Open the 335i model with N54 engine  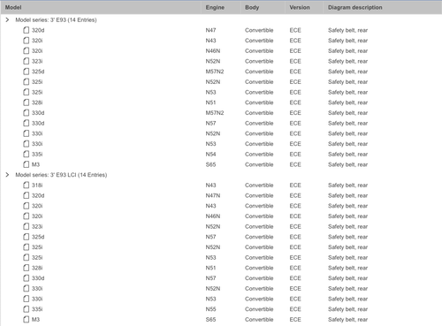point(37,154)
